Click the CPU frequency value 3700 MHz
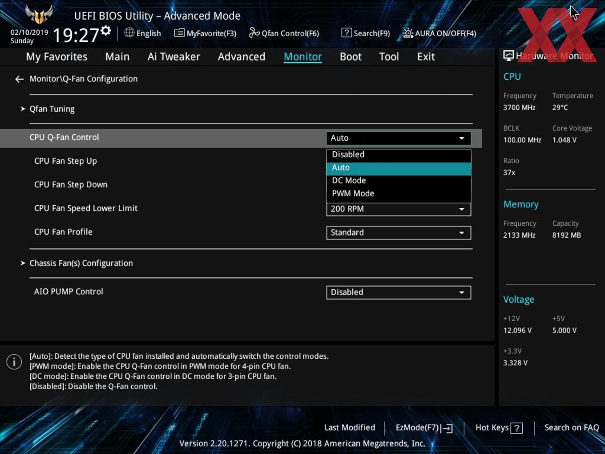 (519, 108)
